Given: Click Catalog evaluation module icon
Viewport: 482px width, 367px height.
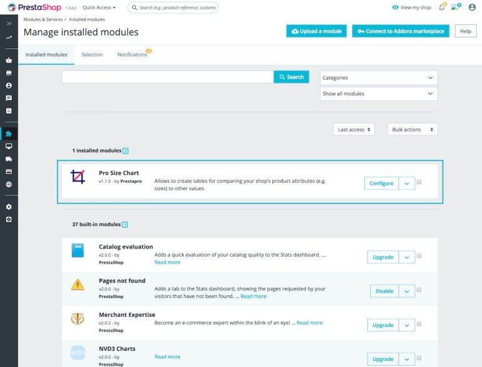Looking at the screenshot, I should [78, 251].
